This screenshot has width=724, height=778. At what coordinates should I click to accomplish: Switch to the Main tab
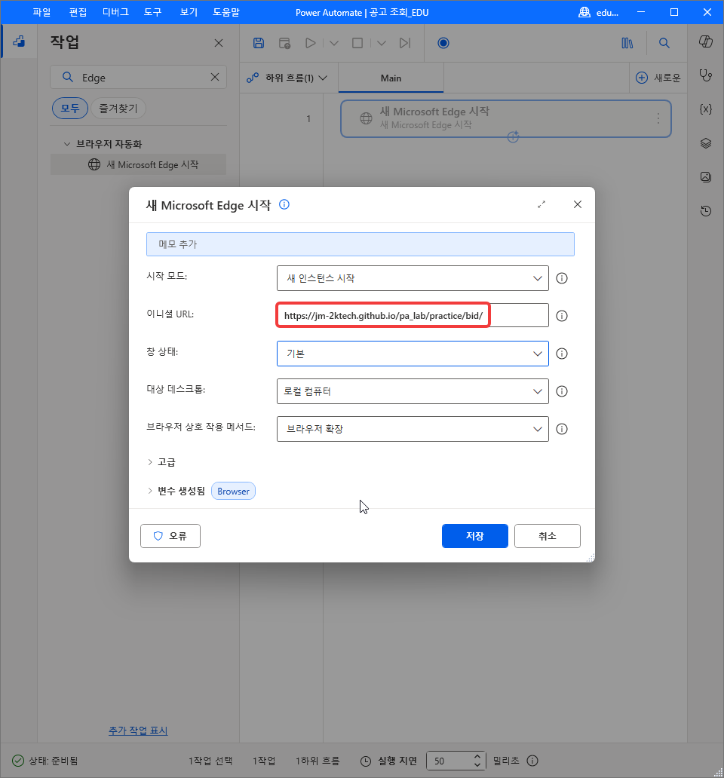point(391,78)
